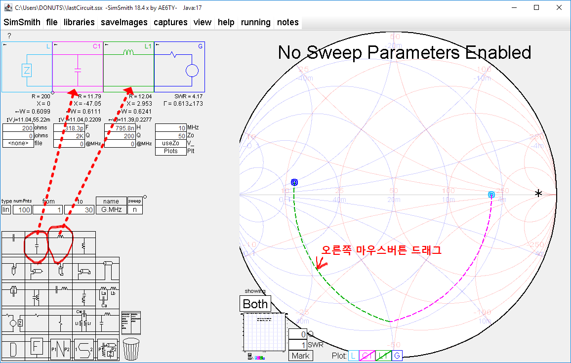Toggle the C1 trace in Plot row

pos(367,356)
